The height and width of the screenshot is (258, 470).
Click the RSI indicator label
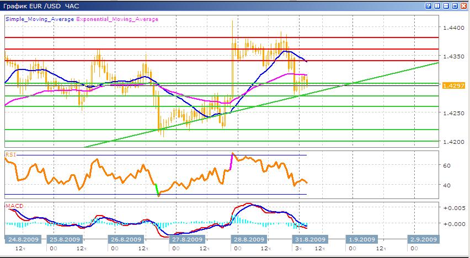11,154
